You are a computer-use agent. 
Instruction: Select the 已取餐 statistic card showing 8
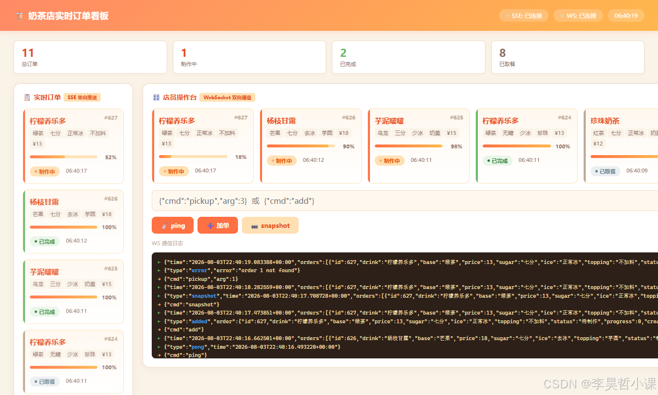click(x=568, y=57)
